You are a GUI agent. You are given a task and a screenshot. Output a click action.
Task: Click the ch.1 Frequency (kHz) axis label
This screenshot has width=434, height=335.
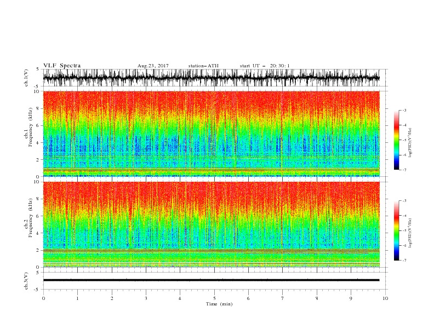coord(28,128)
